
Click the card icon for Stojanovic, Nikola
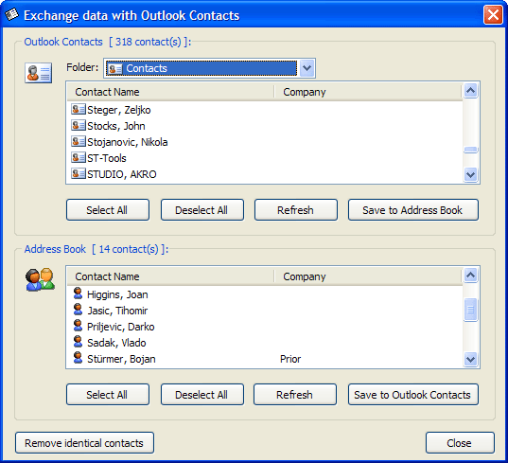pos(79,141)
